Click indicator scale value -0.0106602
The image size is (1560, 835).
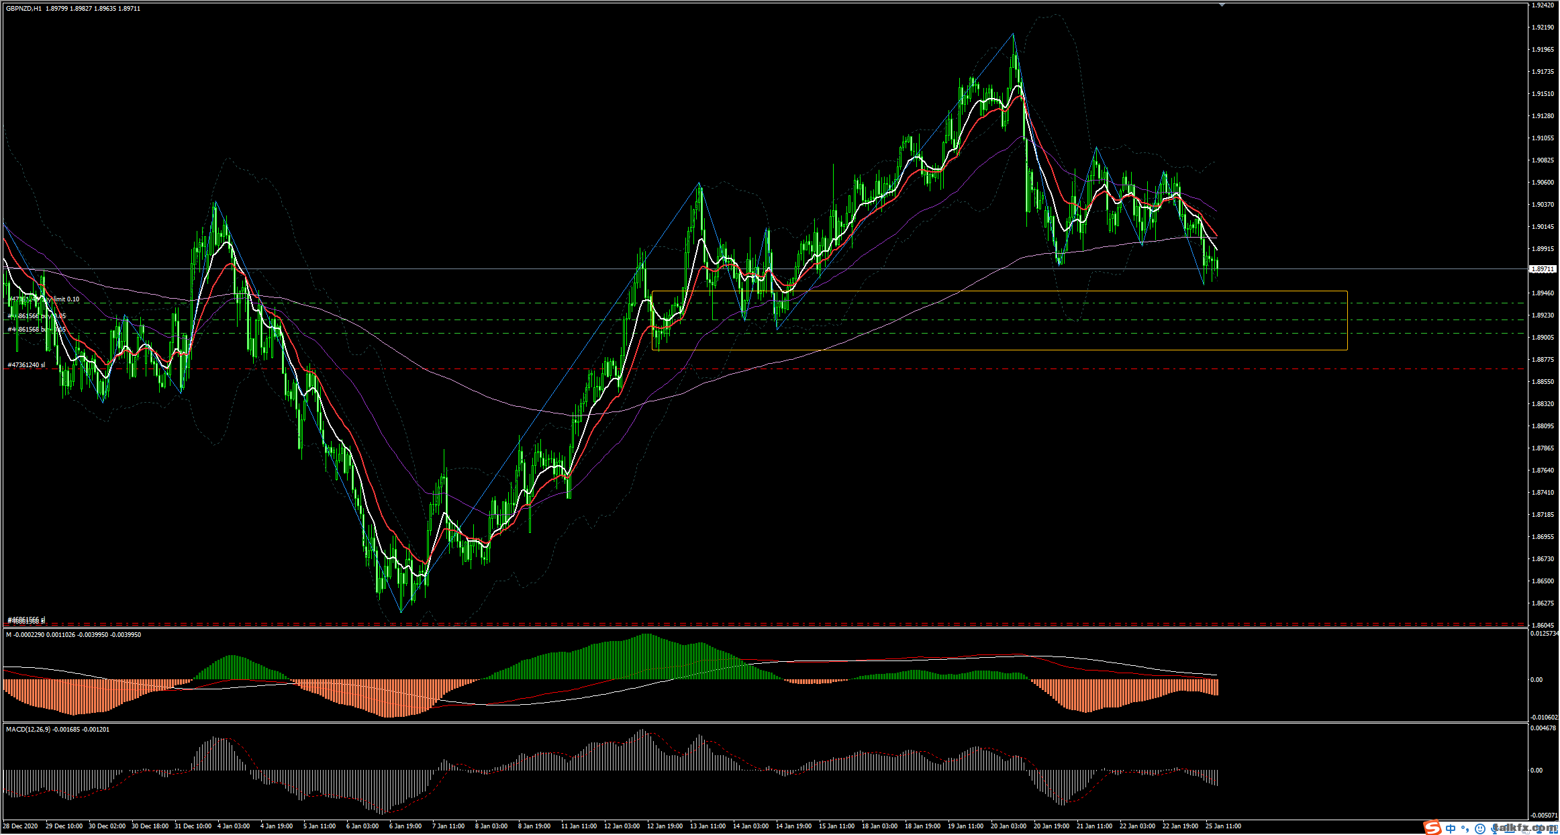[1544, 717]
